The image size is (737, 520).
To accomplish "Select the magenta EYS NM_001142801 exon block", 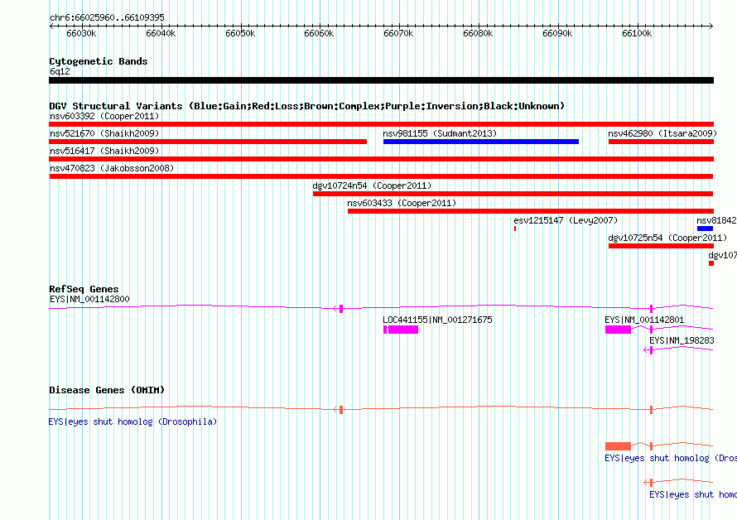I will (x=618, y=330).
